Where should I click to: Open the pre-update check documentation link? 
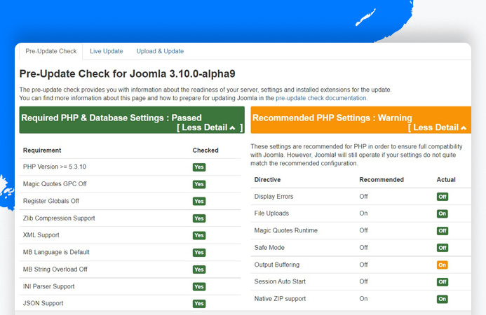[x=320, y=98]
